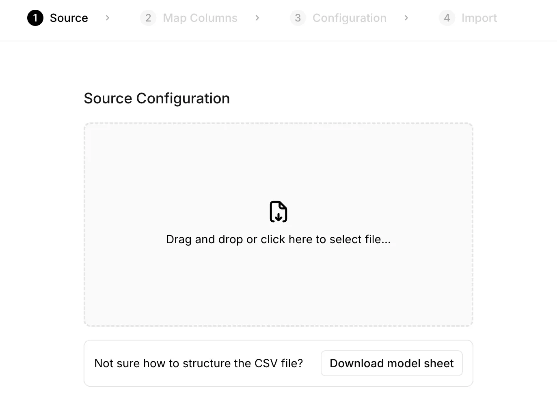This screenshot has width=557, height=407.
Task: Select the step 1 circle badge
Action: click(35, 18)
